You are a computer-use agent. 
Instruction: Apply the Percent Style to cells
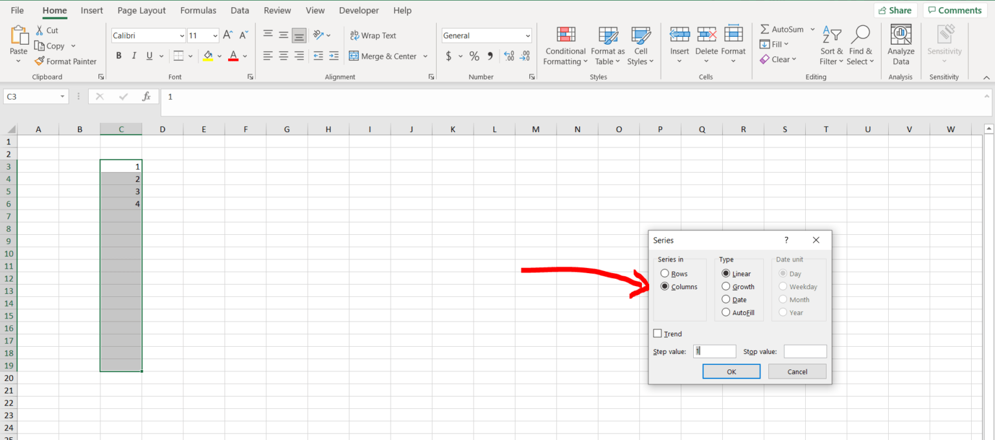click(x=474, y=56)
